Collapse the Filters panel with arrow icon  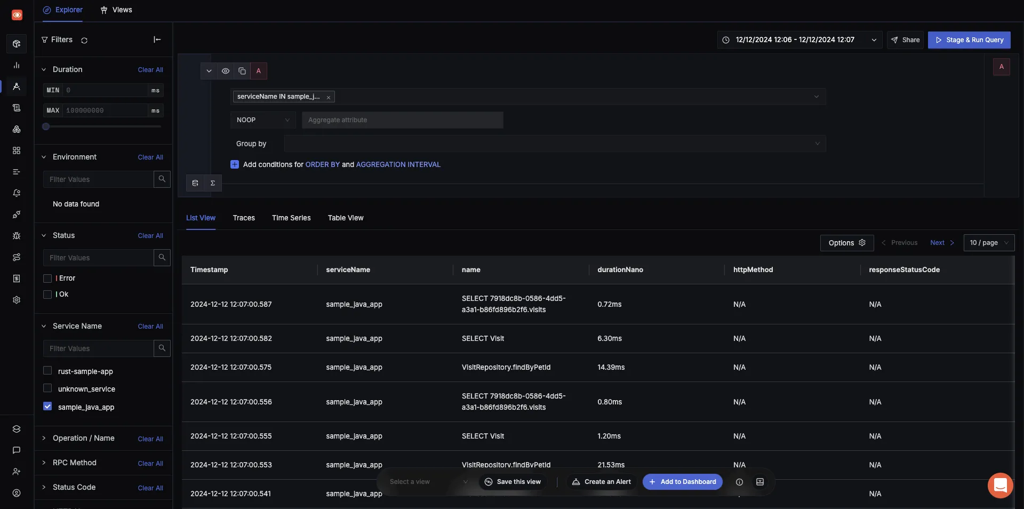157,39
